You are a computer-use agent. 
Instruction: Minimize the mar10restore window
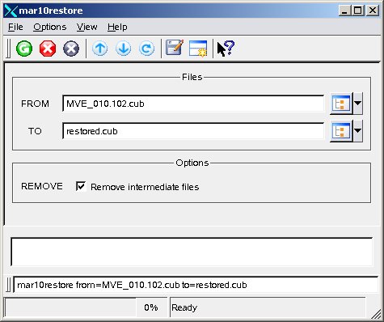344,11
